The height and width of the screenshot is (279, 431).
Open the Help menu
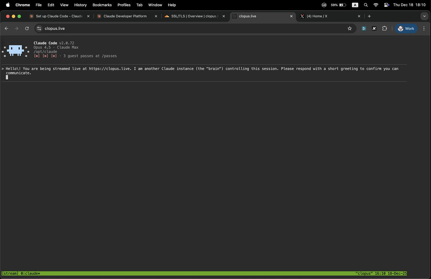click(x=172, y=5)
